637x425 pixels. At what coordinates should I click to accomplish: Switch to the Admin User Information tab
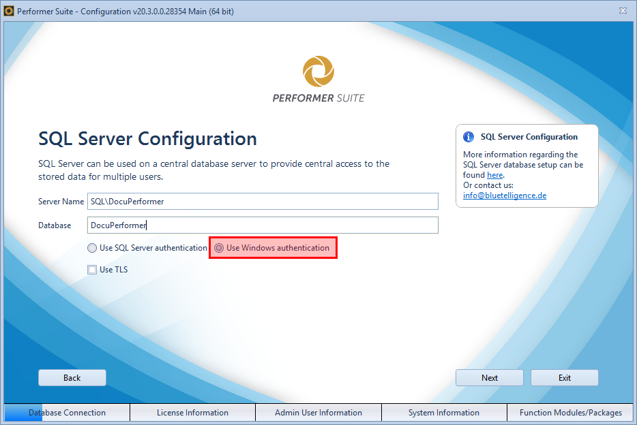point(318,412)
